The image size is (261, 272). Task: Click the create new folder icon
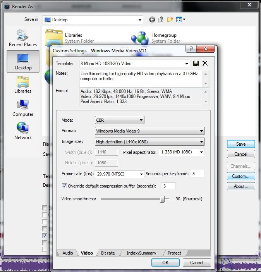pyautogui.click(x=170, y=19)
